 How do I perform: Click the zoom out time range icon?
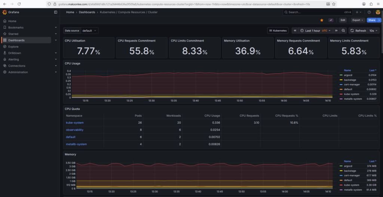[x=343, y=31]
